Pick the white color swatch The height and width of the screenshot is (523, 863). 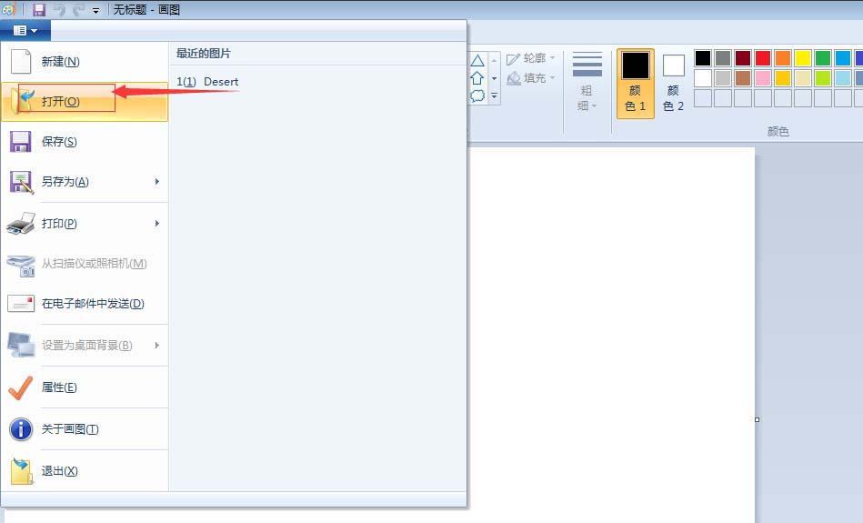coord(703,78)
